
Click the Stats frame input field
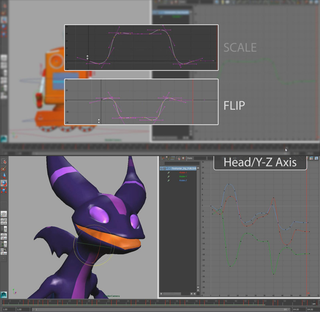200,158
